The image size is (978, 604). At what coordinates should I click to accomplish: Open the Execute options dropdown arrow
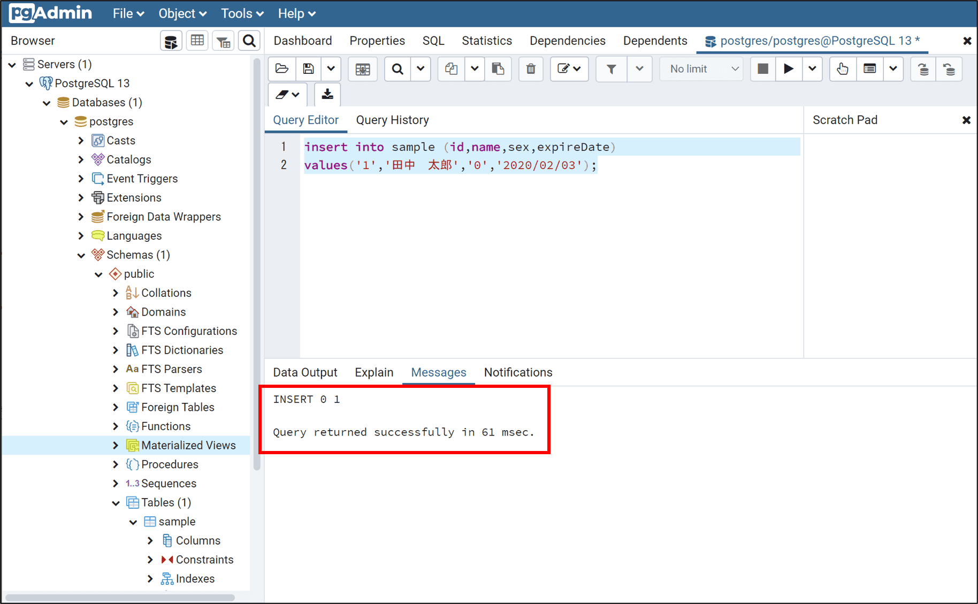tap(812, 69)
